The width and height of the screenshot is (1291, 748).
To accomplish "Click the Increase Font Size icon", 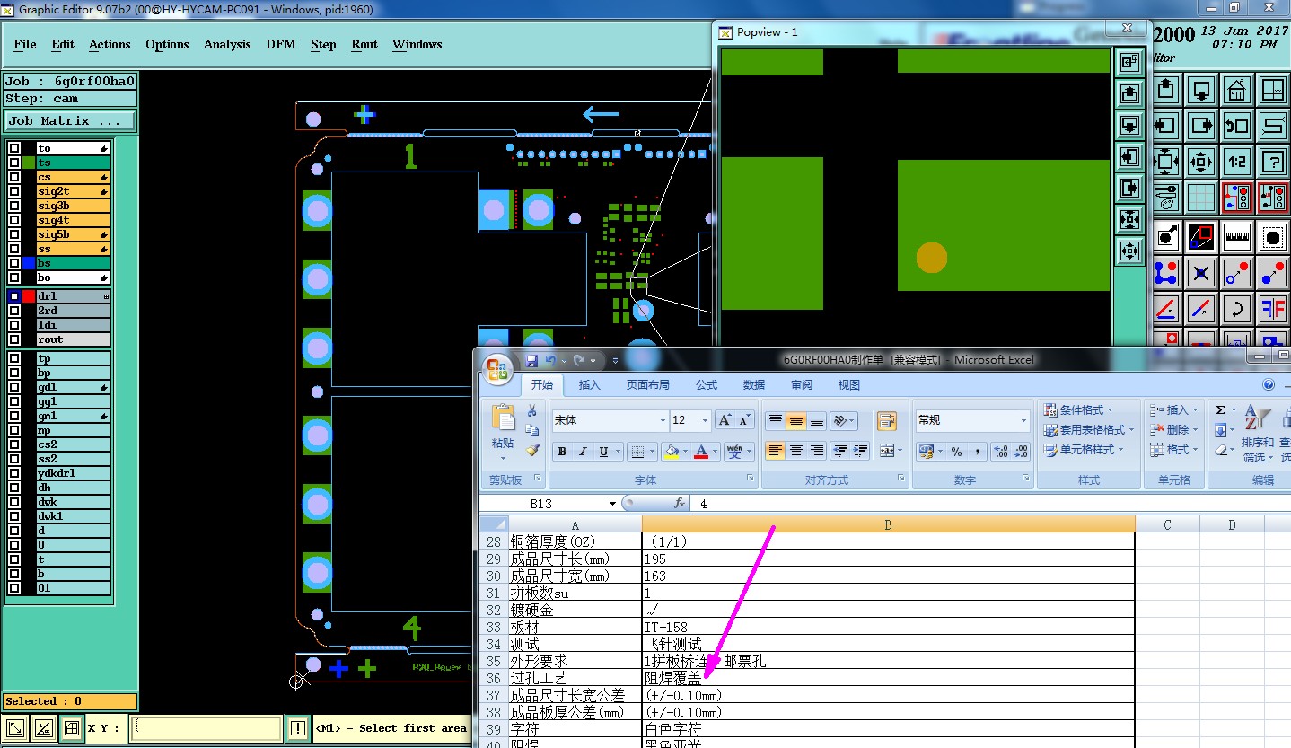I will 725,420.
